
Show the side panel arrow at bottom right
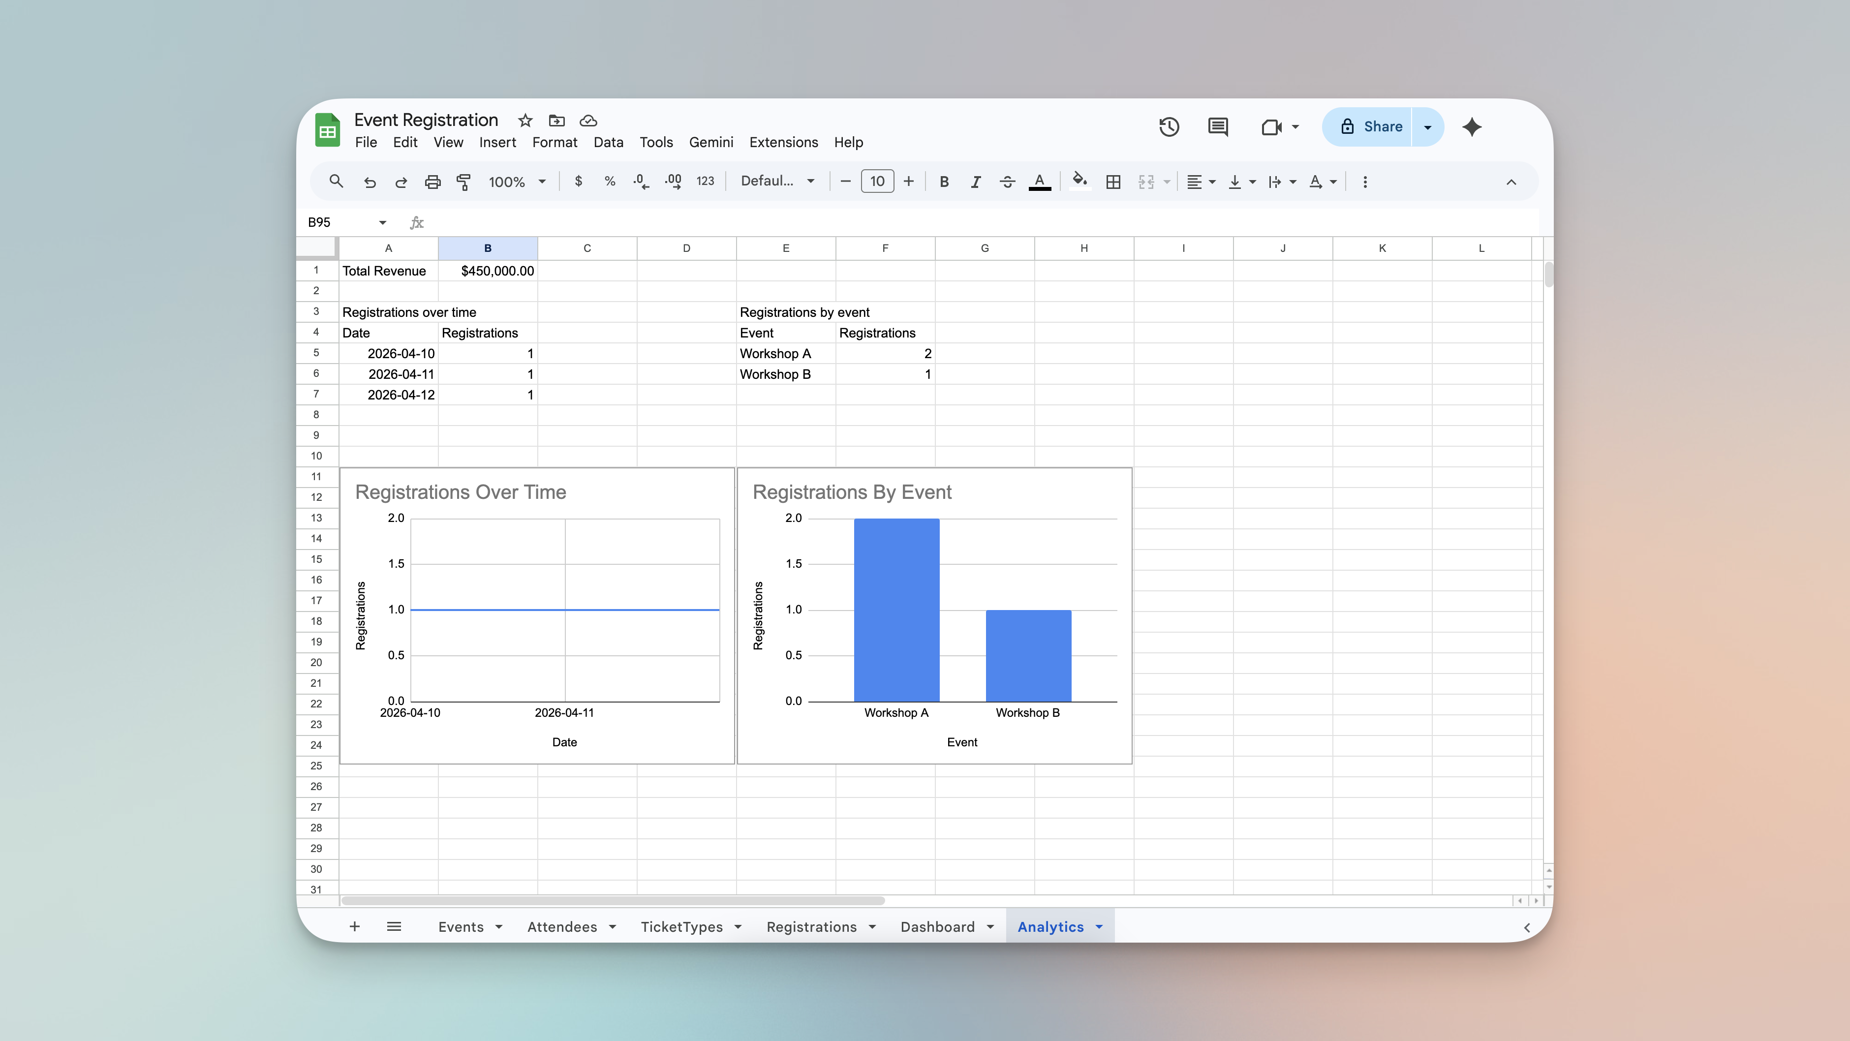(x=1527, y=927)
